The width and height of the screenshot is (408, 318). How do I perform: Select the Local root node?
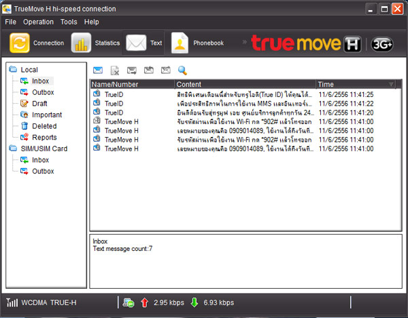pyautogui.click(x=29, y=70)
